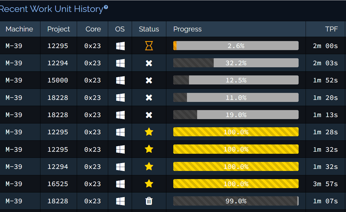Click the Core column header
Viewport: 346px width, 212px height.
pos(93,29)
